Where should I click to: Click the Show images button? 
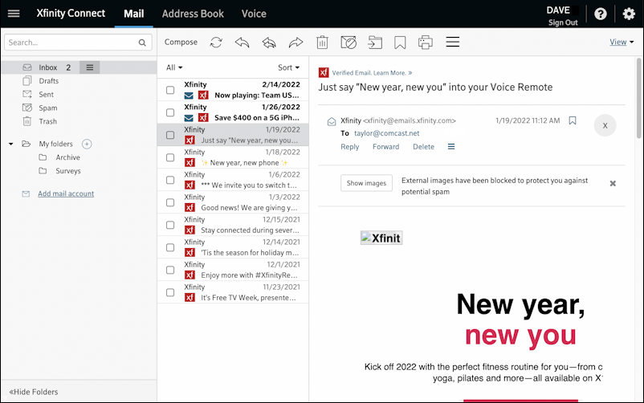366,183
